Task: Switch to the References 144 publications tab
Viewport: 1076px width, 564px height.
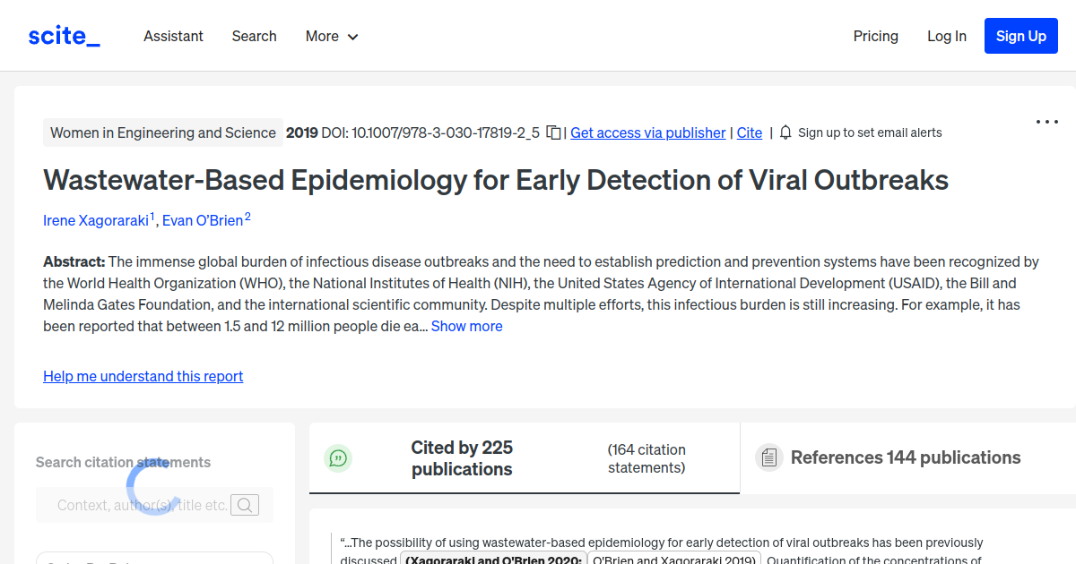Action: 905,457
